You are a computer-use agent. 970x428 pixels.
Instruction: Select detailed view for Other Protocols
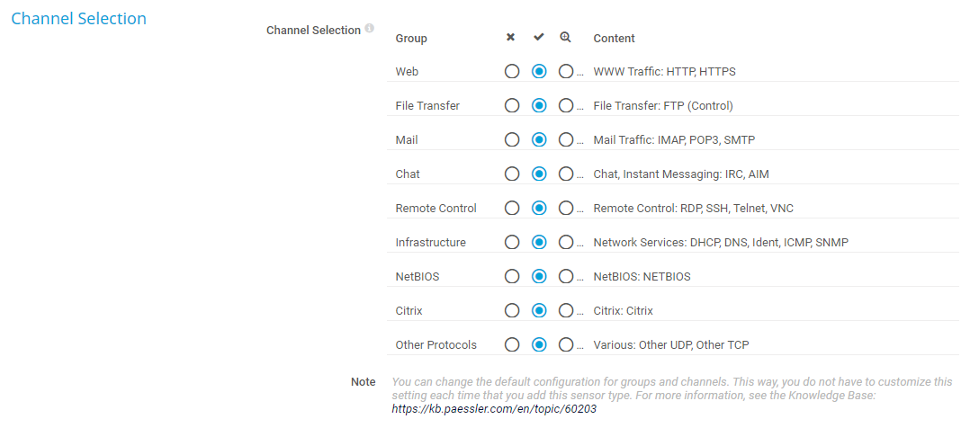coord(566,345)
